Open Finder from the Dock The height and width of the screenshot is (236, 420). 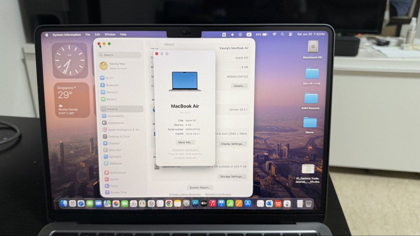(64, 204)
